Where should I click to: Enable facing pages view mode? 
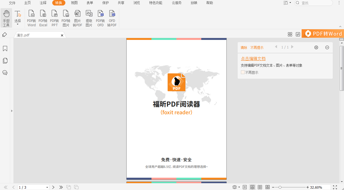260,187
